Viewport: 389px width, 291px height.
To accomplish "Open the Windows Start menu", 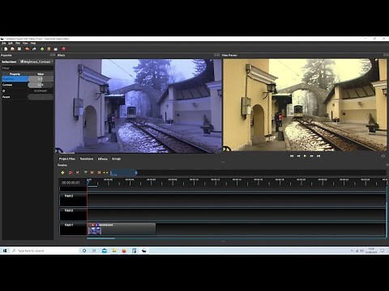I will pyautogui.click(x=5, y=251).
